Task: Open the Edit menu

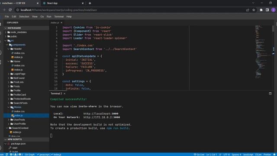Action: (14, 16)
